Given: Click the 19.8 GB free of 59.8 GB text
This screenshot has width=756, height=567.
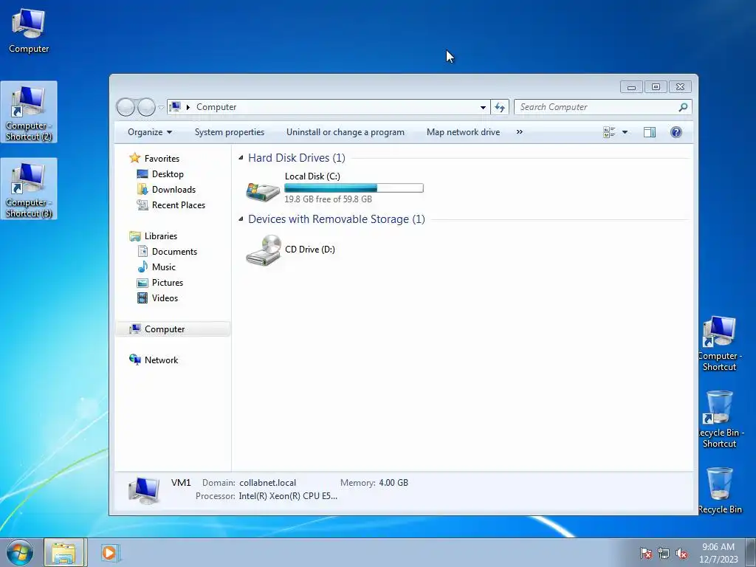Looking at the screenshot, I should click(x=328, y=199).
